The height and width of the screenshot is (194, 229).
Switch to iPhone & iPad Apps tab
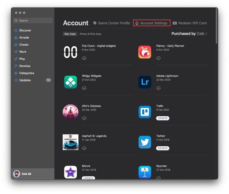pyautogui.click(x=90, y=34)
